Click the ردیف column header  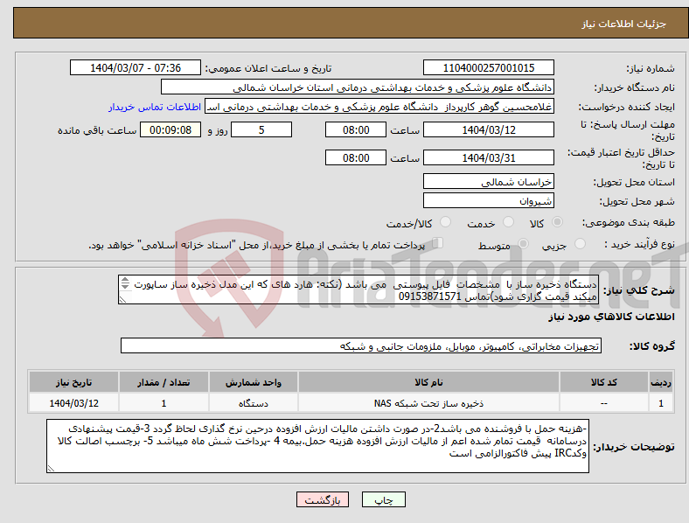661,382
